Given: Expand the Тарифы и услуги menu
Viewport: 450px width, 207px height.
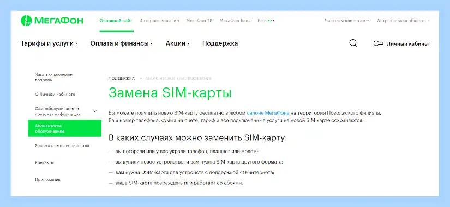Looking at the screenshot, I should 49,43.
